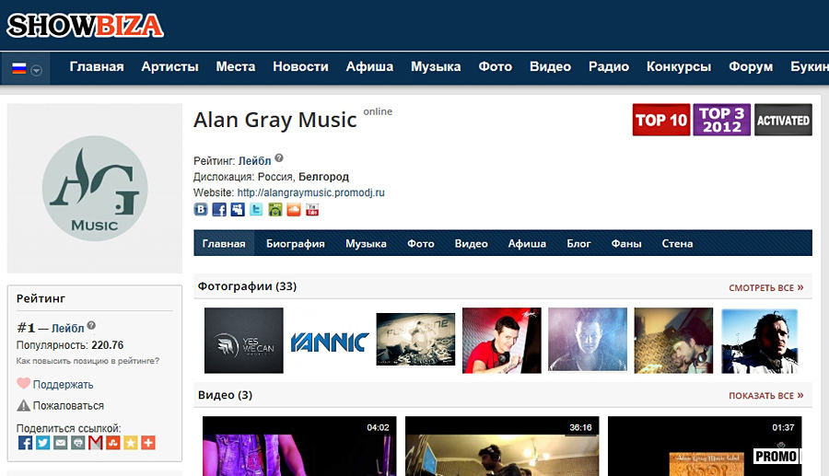
Task: Open the YouTube channel icon
Action: click(312, 210)
